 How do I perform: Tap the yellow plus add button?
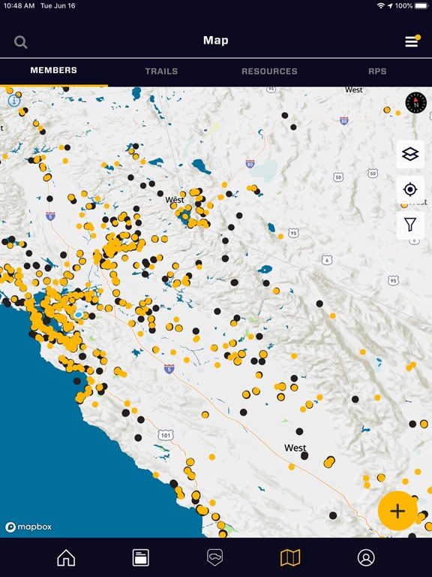[x=397, y=511]
